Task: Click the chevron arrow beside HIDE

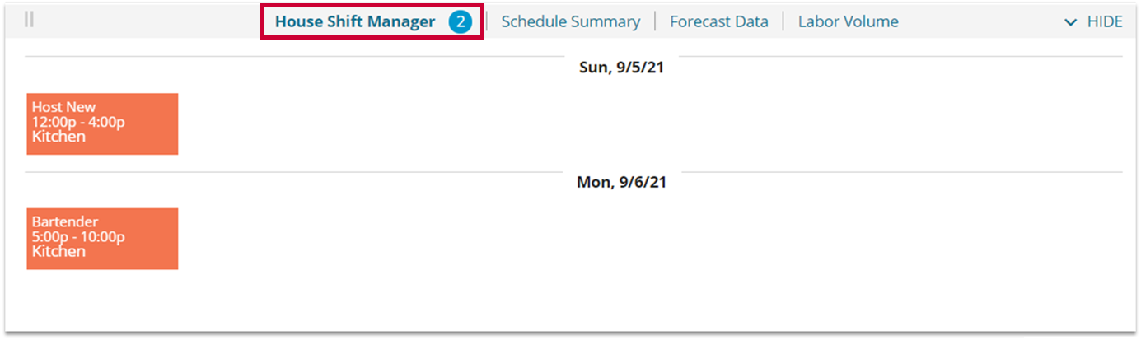Action: [1070, 22]
